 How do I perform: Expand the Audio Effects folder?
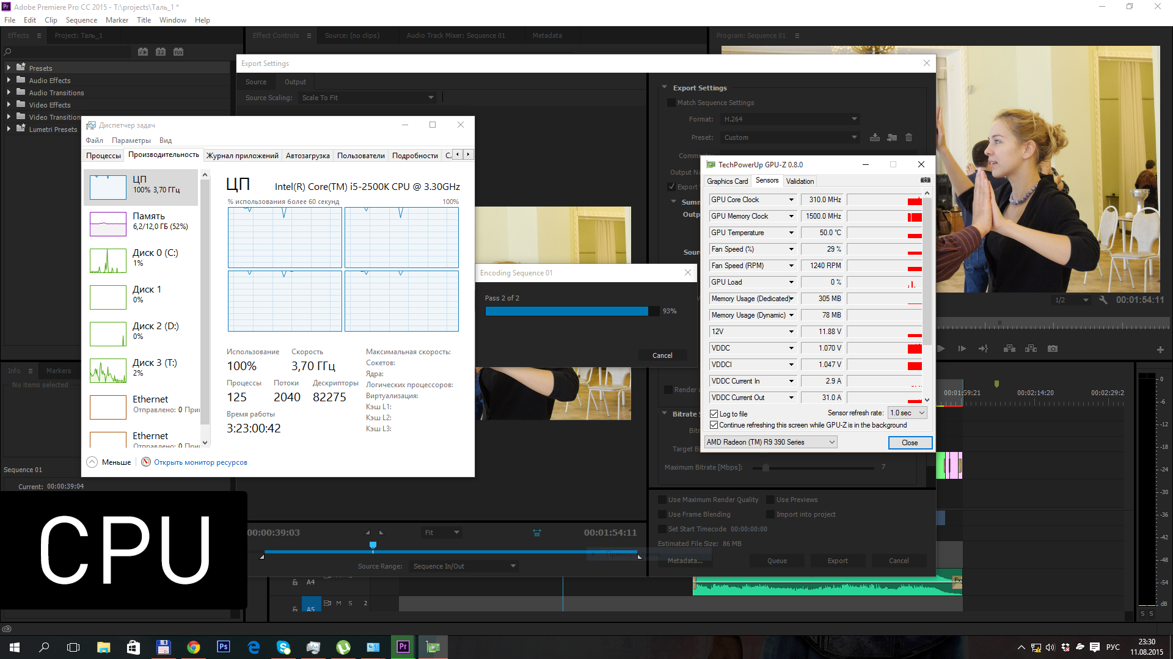click(x=9, y=80)
